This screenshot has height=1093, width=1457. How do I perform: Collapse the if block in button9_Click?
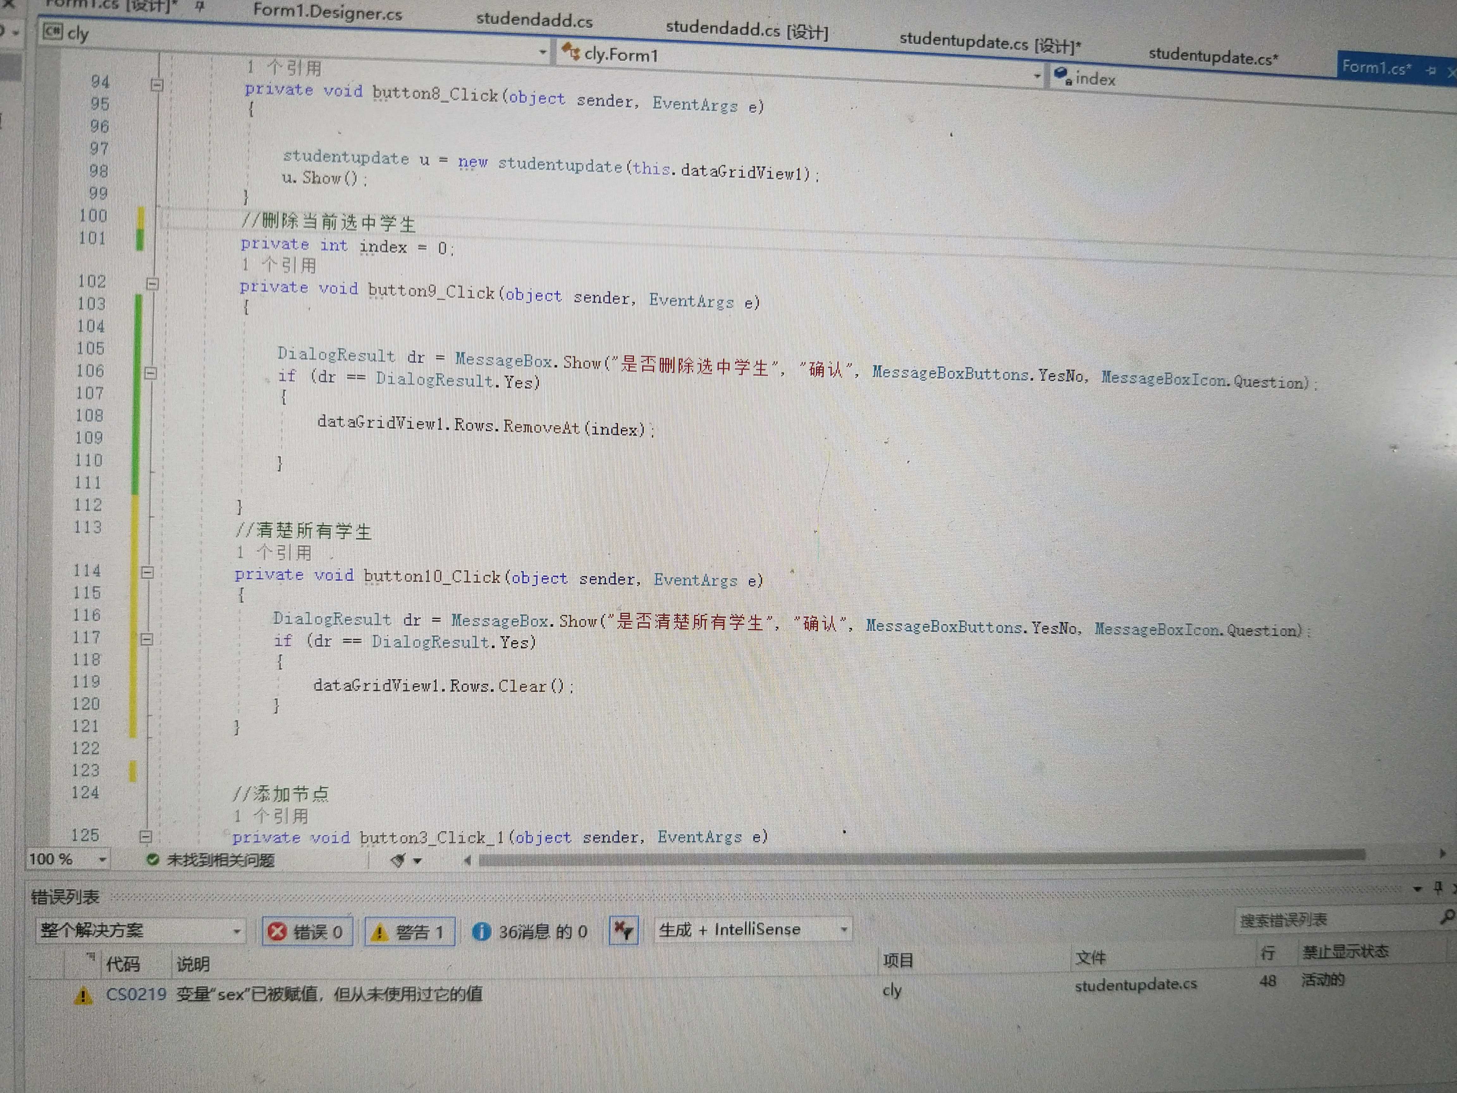click(x=150, y=373)
